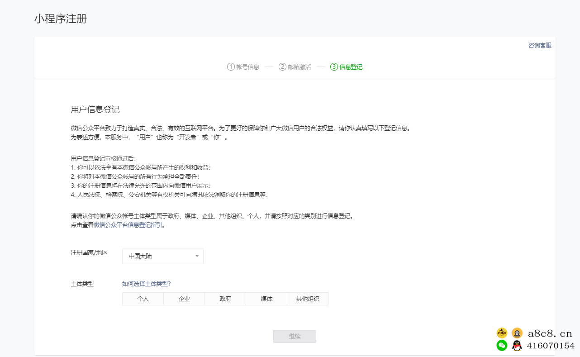Click the line starting 2. 你将对本微信公众帐号
This screenshot has width=580, height=357.
pyautogui.click(x=135, y=176)
